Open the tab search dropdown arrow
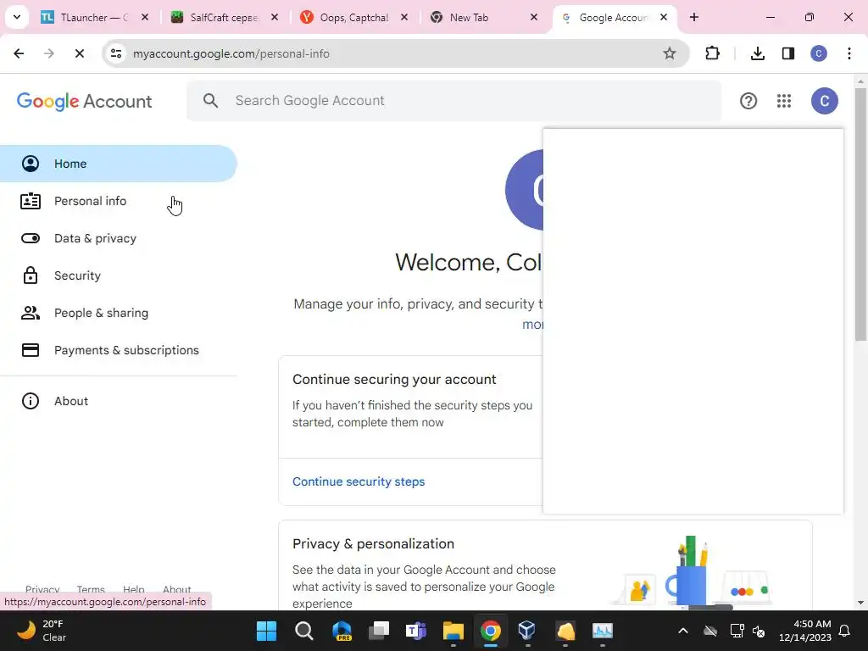The height and width of the screenshot is (651, 868). [x=17, y=17]
